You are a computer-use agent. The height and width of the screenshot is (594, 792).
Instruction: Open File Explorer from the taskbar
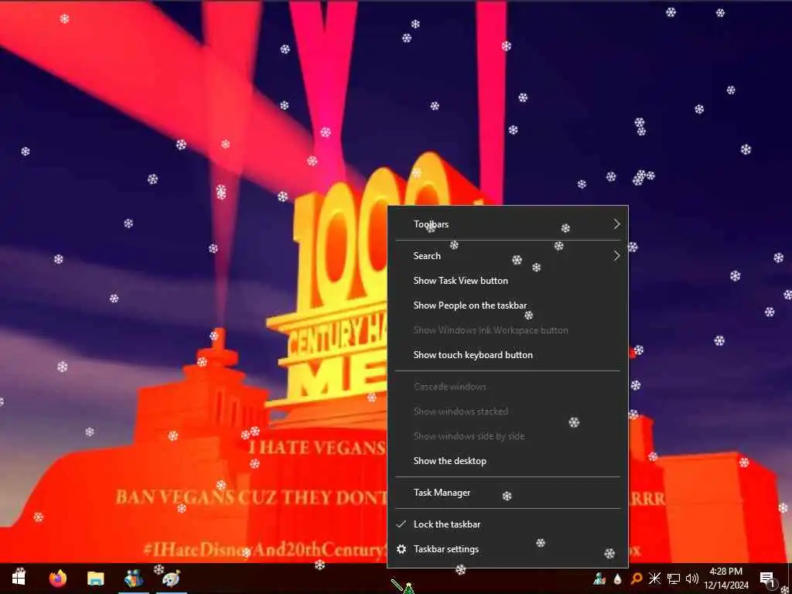point(95,579)
